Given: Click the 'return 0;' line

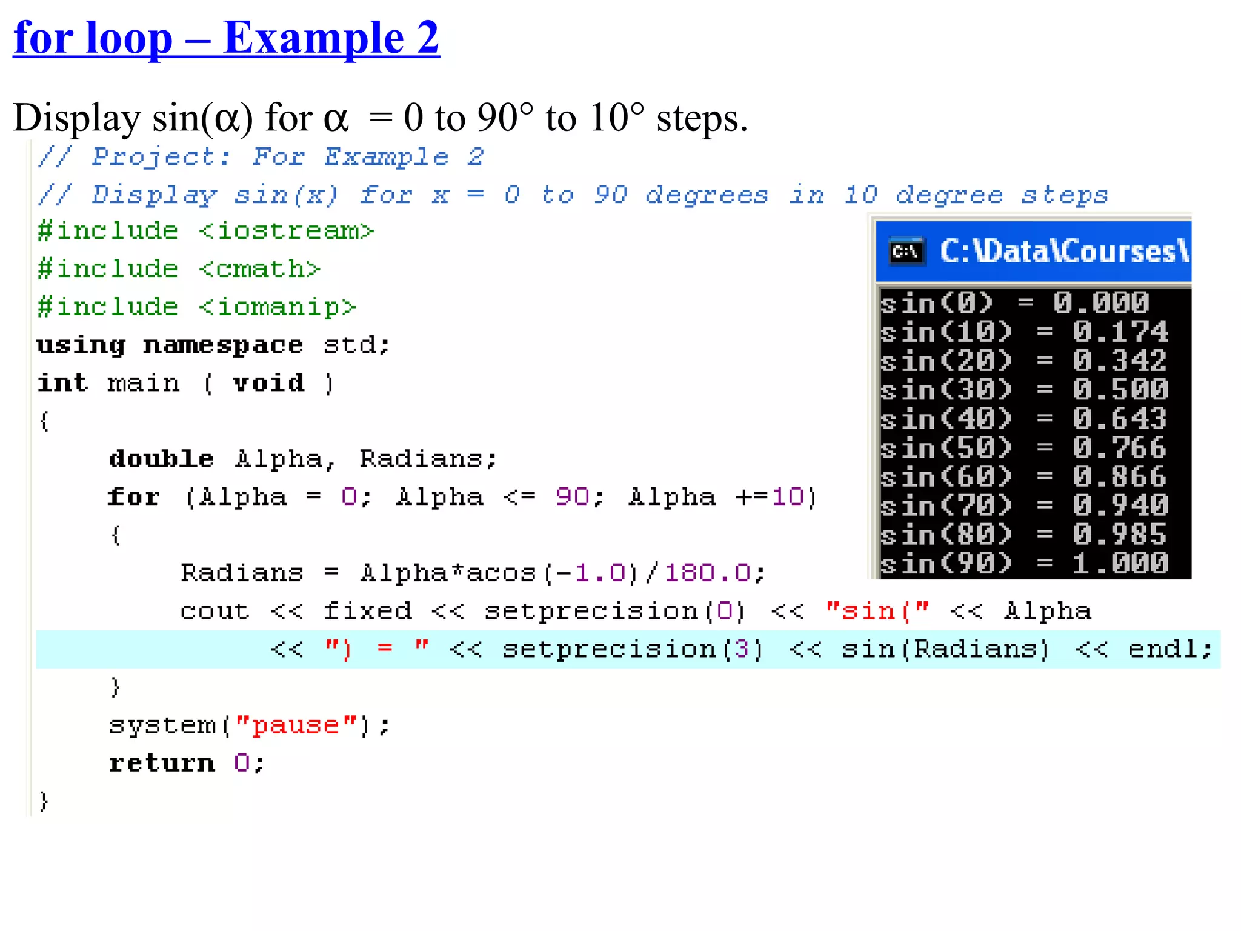Looking at the screenshot, I should click(x=187, y=763).
